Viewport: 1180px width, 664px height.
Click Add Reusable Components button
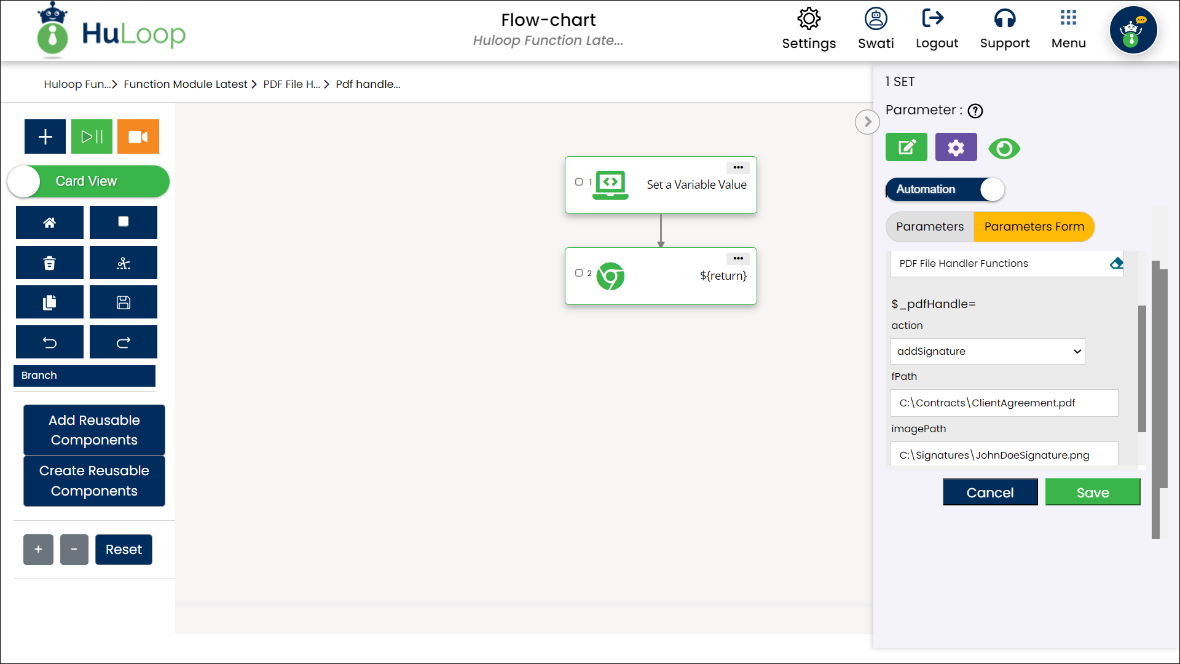[x=94, y=430]
